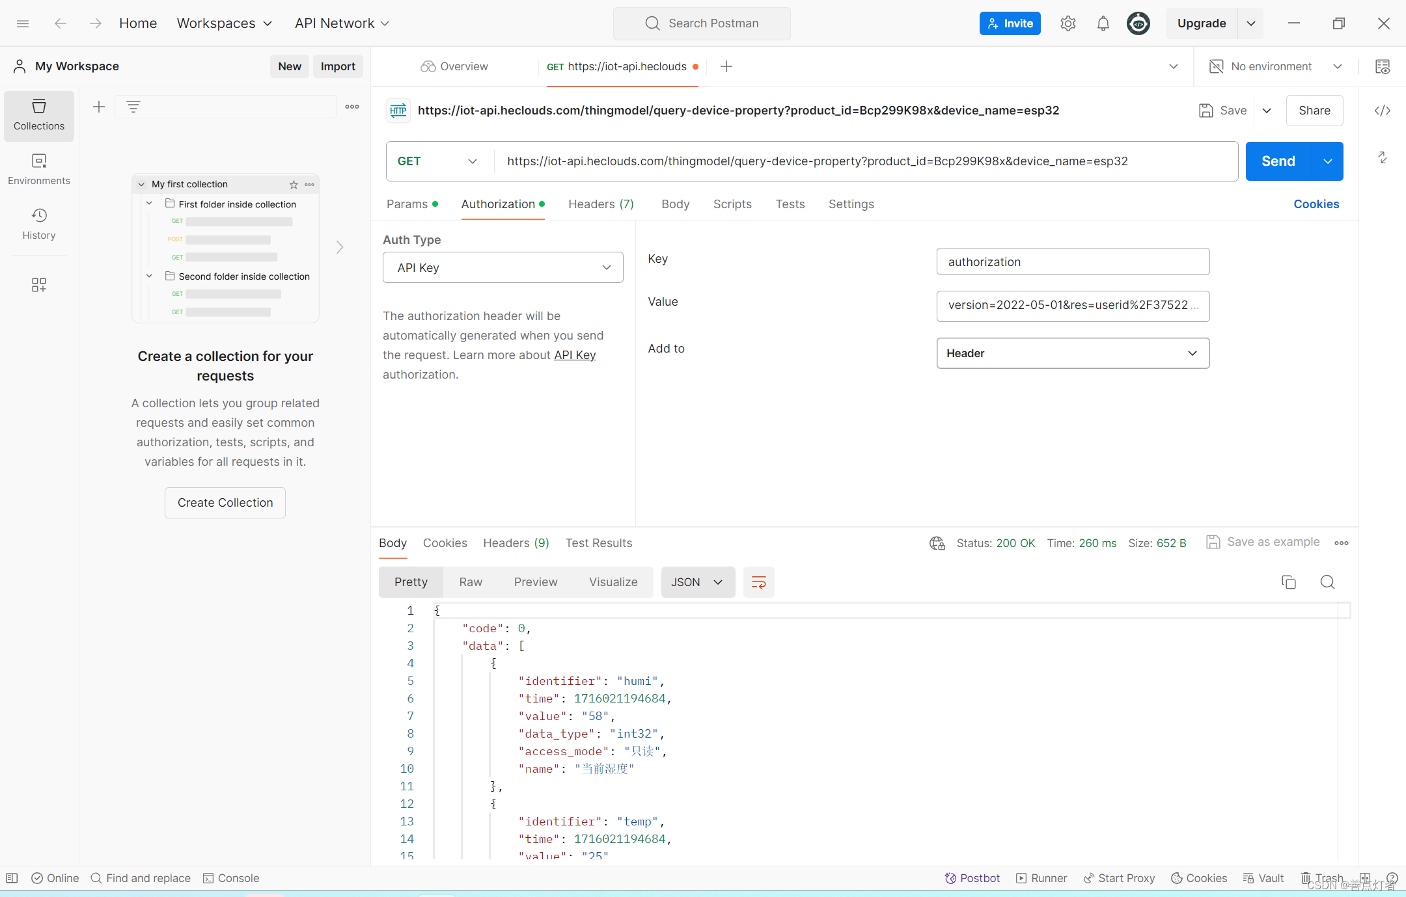Search within the response body
Viewport: 1406px width, 897px height.
tap(1328, 582)
